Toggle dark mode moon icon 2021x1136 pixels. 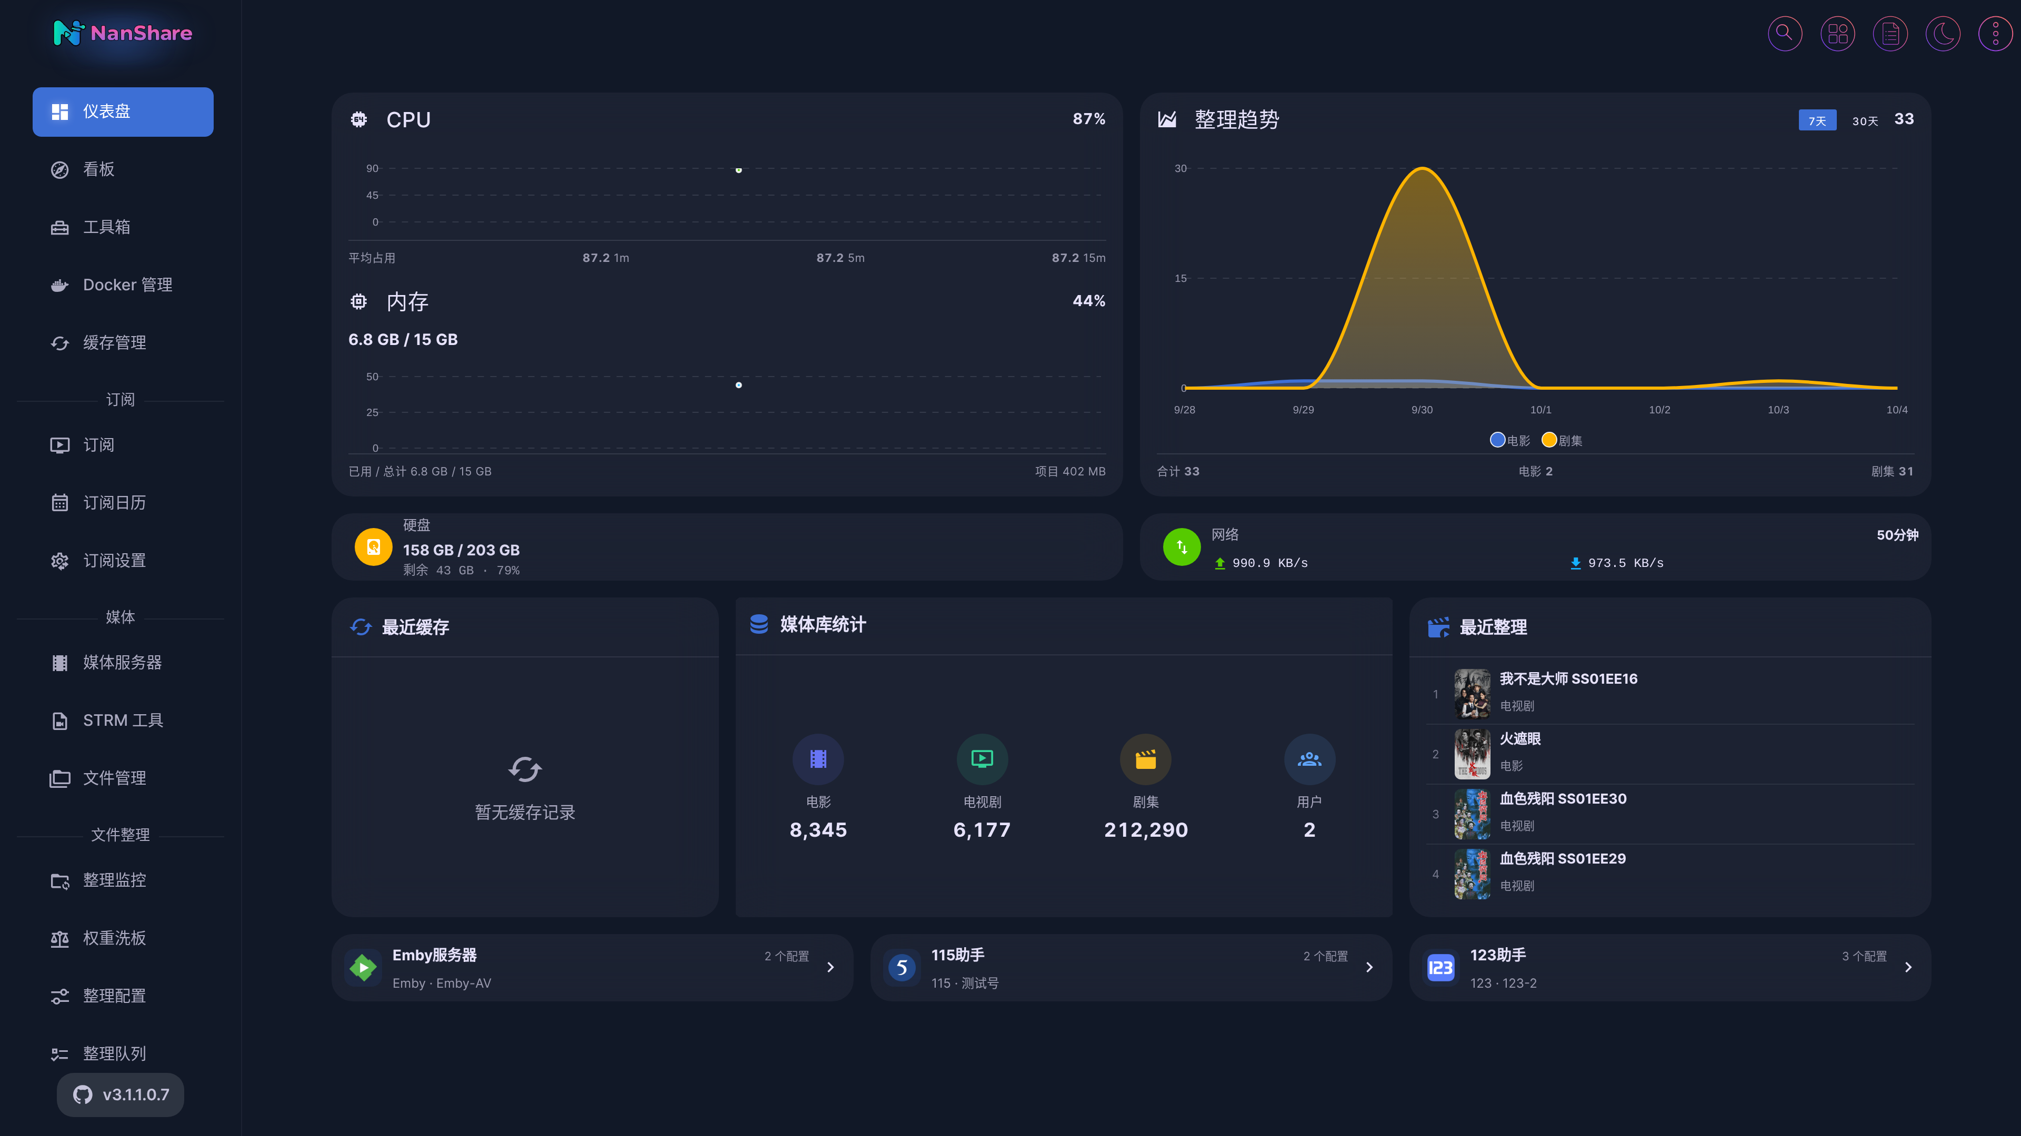[x=1943, y=34]
